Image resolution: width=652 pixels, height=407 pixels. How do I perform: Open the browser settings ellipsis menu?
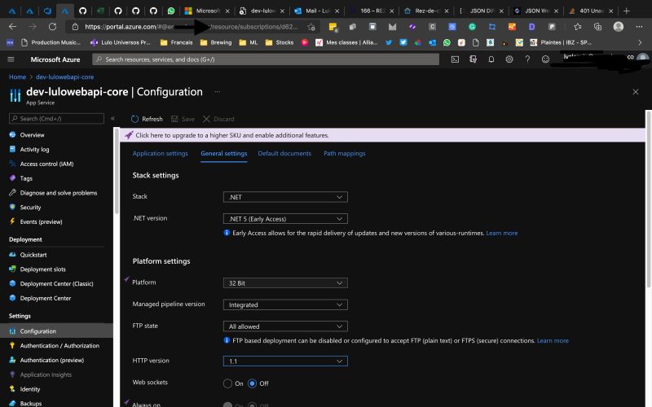[639, 27]
